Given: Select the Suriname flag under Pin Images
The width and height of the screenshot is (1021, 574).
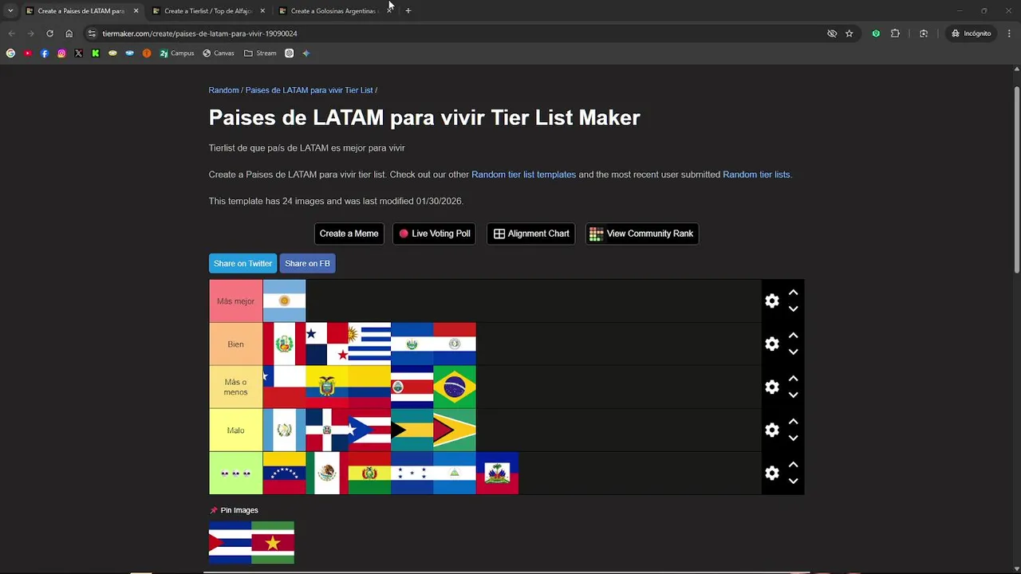Looking at the screenshot, I should click(273, 542).
